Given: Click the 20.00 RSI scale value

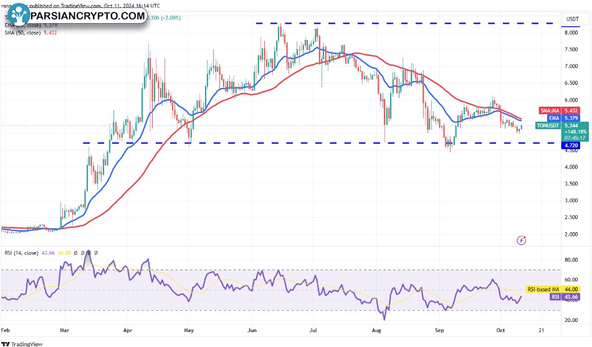Looking at the screenshot, I should tap(571, 320).
